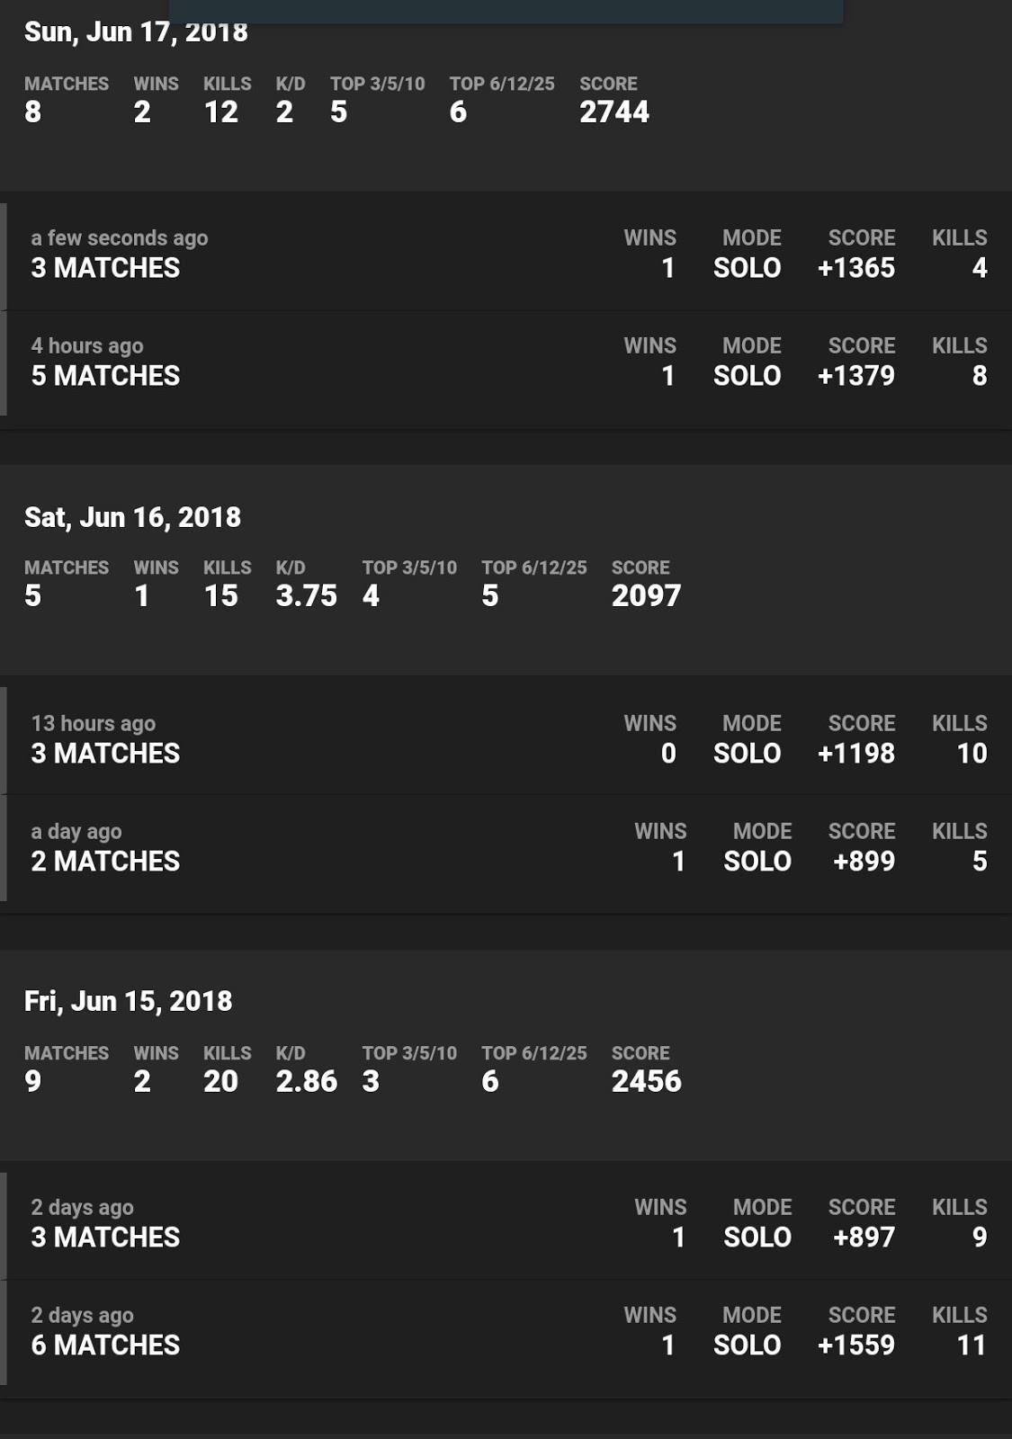Click the 2097 score for Jun 16
The image size is (1012, 1439).
[x=646, y=595]
